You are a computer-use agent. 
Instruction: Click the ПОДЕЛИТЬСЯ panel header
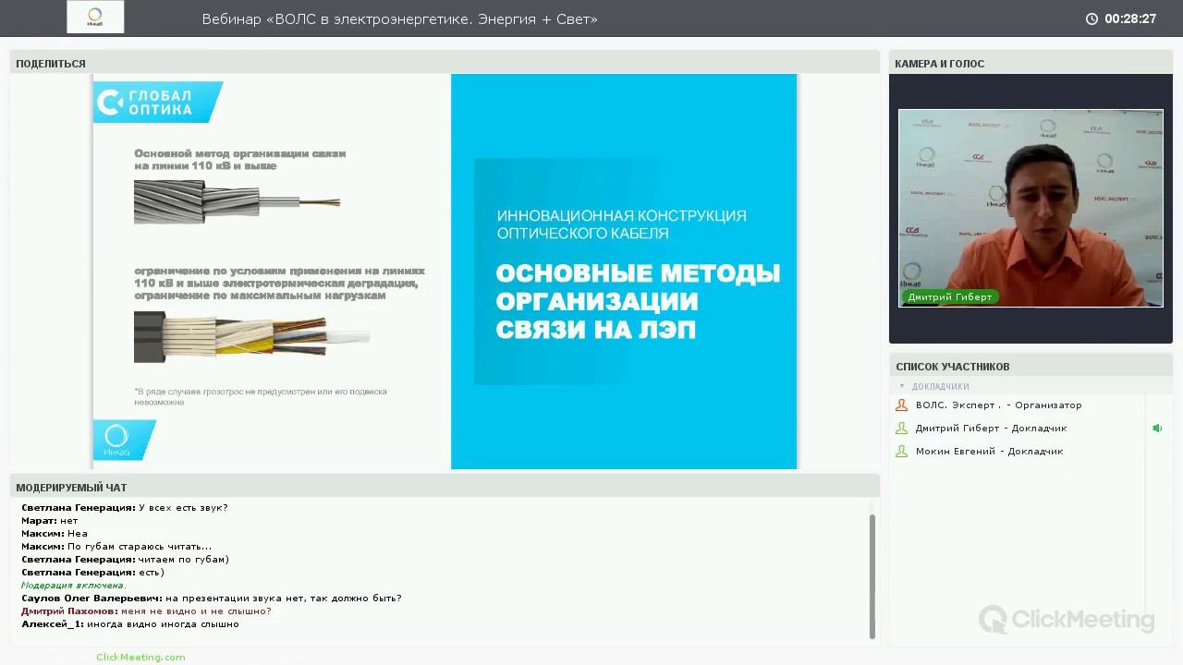pos(445,63)
